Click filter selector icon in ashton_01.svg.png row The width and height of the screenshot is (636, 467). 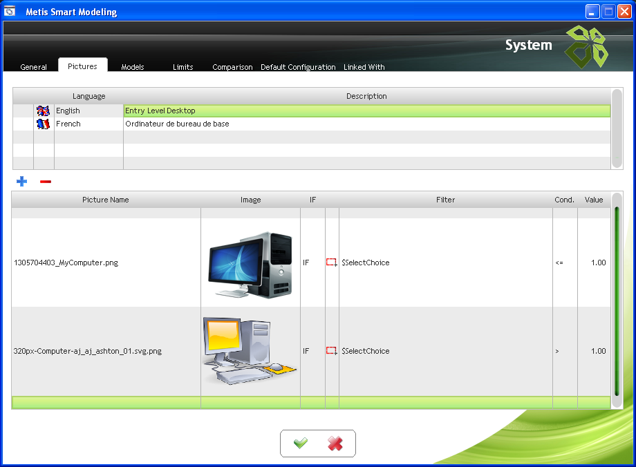pos(332,351)
